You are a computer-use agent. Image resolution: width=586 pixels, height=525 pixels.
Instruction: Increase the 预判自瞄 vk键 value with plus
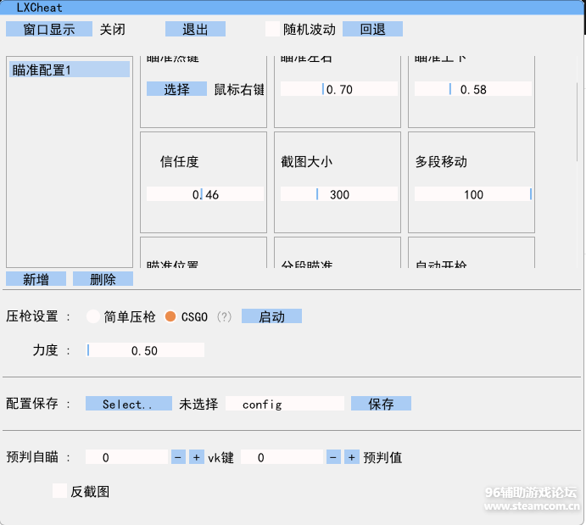[x=196, y=457]
